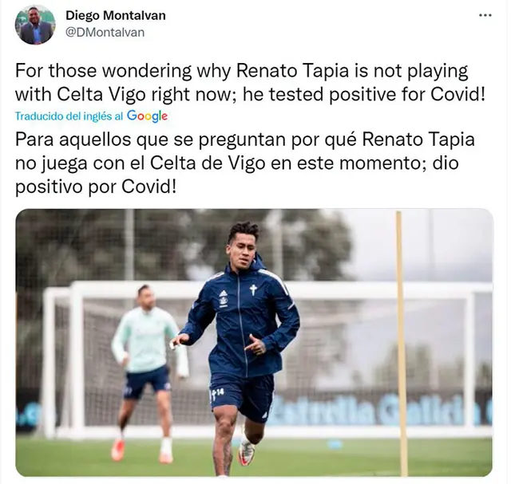
Task: Click the word 'Covid!' in Spanish translation
Action: (x=149, y=187)
